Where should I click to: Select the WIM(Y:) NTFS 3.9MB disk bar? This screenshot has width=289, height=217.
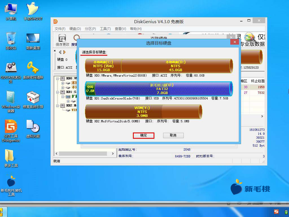pyautogui.click(x=143, y=112)
